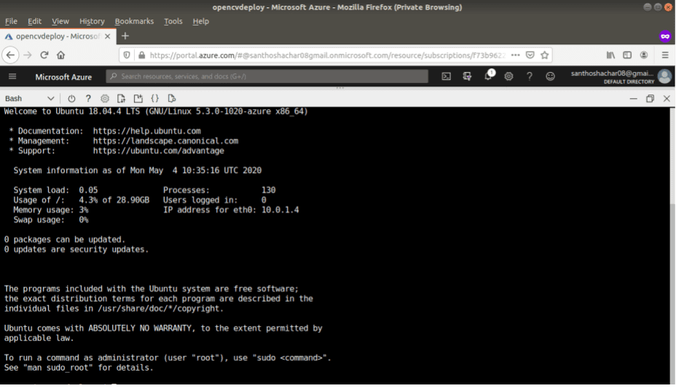This screenshot has width=676, height=391.
Task: Click the Azure search resources field
Action: 267,76
